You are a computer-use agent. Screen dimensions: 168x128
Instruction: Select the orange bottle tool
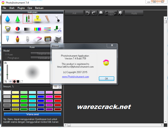pyautogui.click(x=18, y=39)
